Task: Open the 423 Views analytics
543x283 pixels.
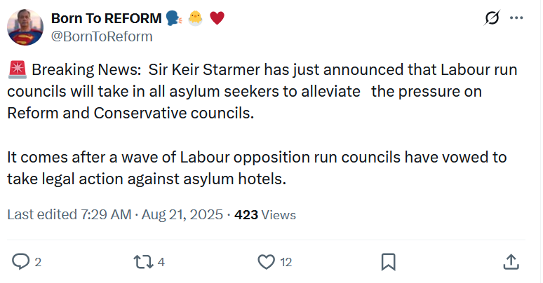Action: (265, 215)
